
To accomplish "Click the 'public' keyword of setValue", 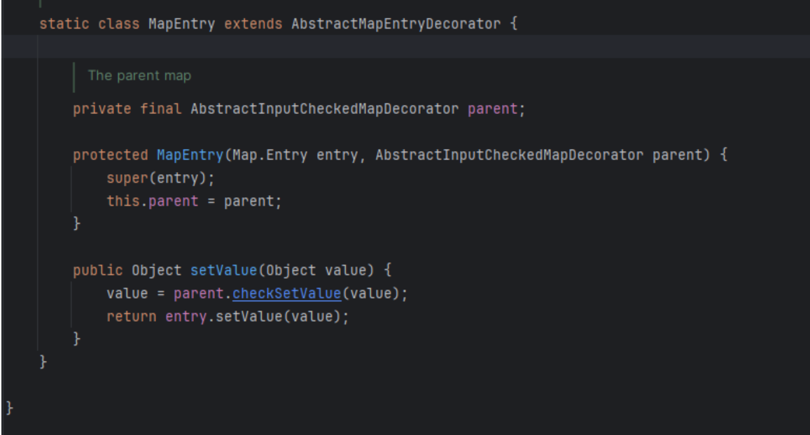I will [x=97, y=271].
